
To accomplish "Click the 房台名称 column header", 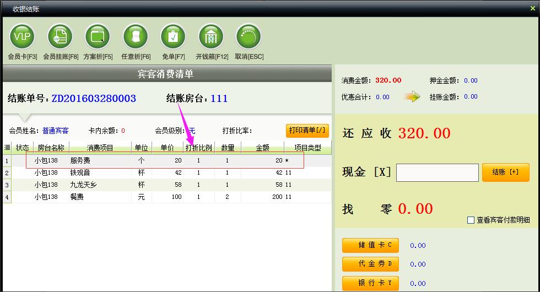I will pos(51,148).
